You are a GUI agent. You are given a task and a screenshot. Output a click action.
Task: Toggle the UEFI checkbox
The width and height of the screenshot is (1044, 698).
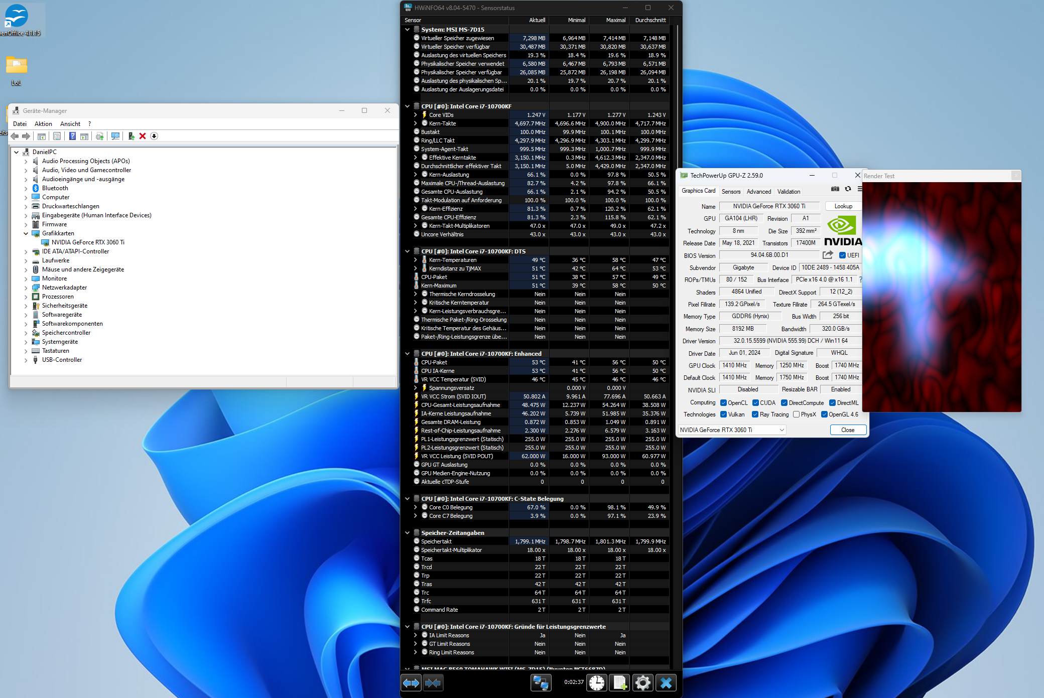tap(843, 255)
